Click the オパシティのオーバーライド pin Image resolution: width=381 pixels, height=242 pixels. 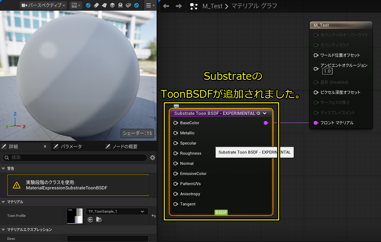pos(316,35)
